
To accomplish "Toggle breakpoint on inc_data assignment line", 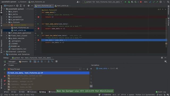I will pyautogui.click(x=39, y=40).
